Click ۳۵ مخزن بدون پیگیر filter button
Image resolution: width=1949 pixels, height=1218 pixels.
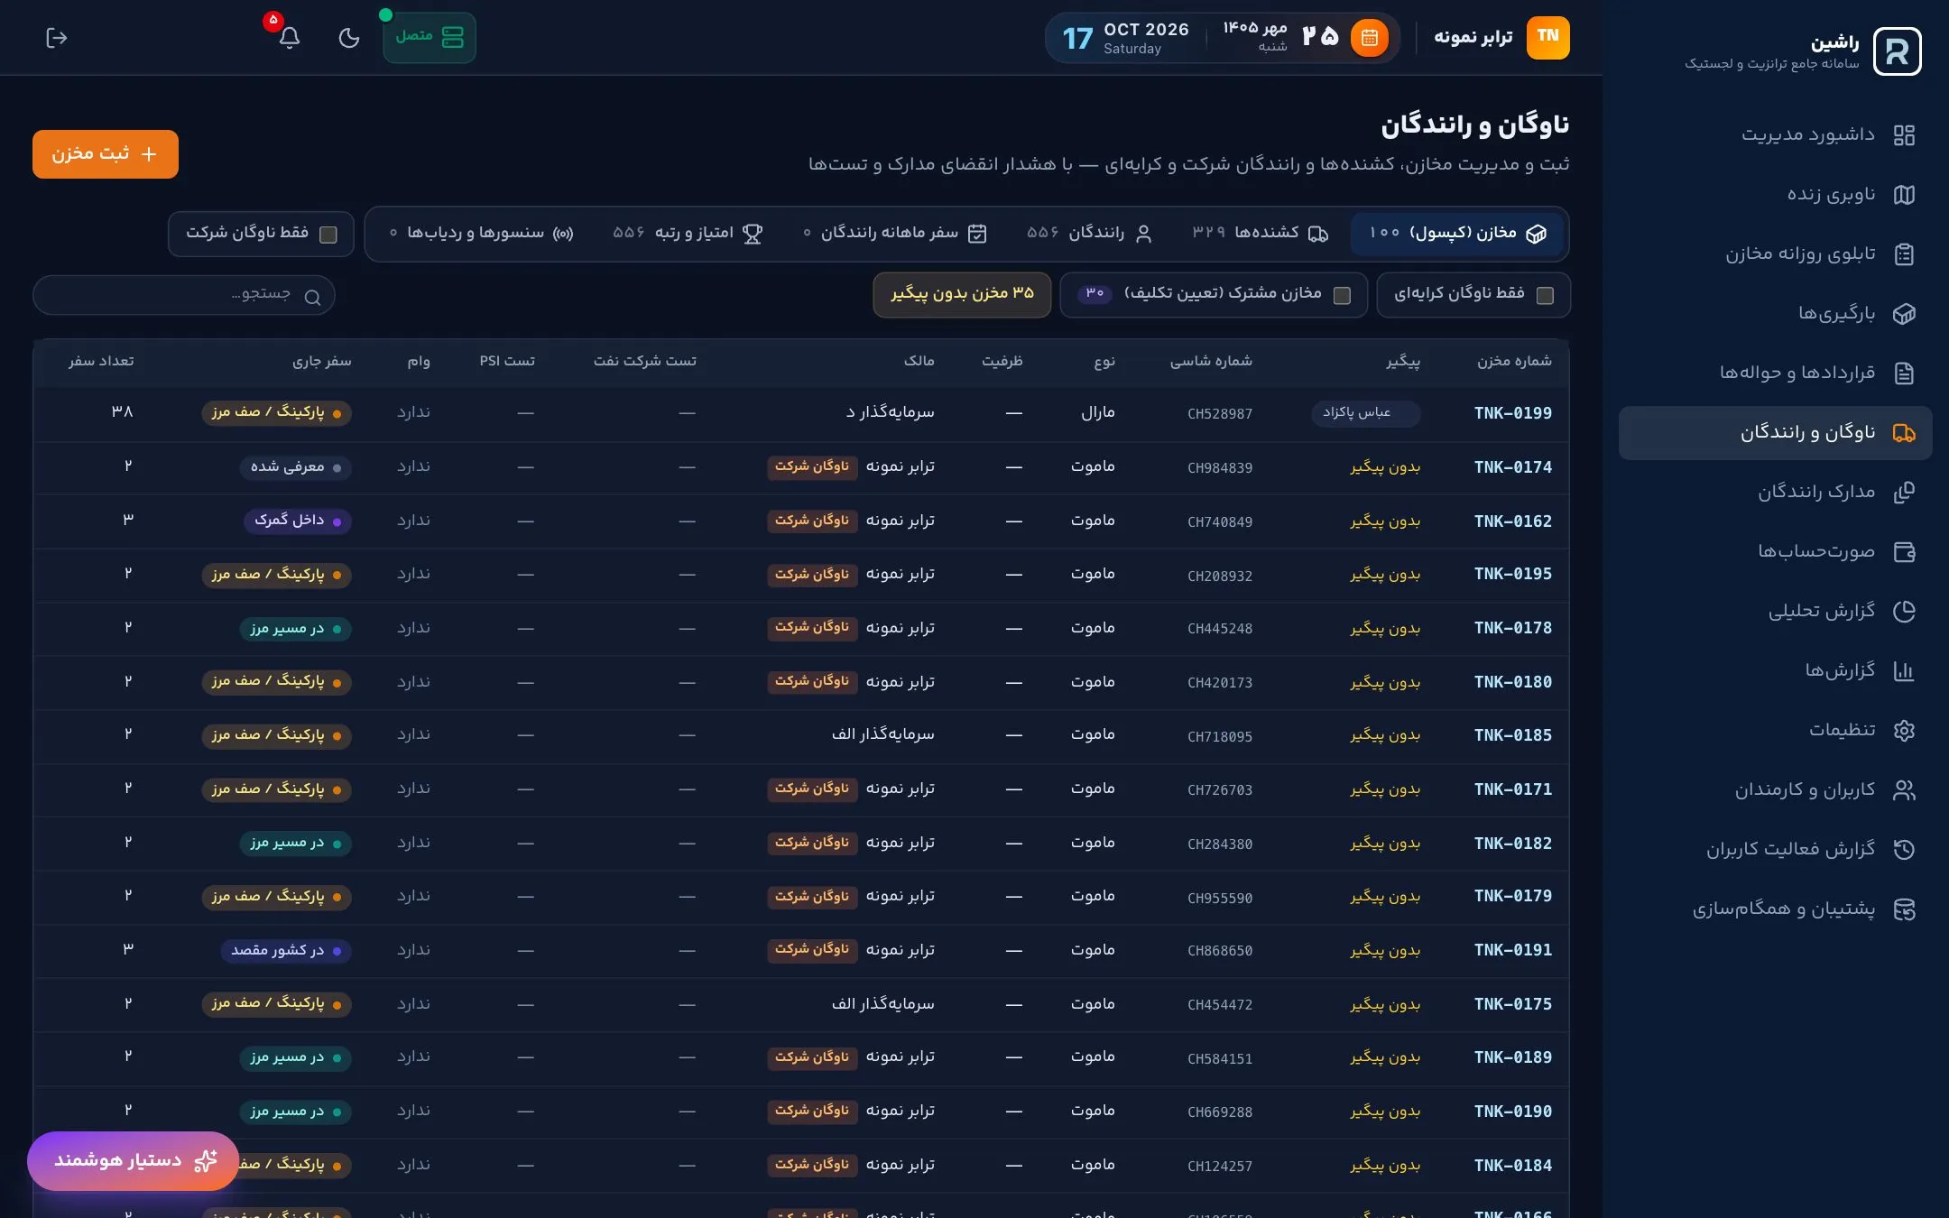pos(962,294)
